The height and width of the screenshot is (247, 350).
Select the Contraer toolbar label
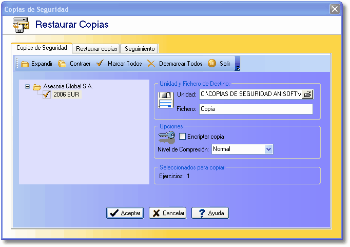point(80,64)
